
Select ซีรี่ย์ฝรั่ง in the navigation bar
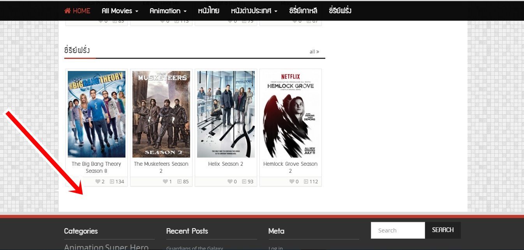pos(340,11)
